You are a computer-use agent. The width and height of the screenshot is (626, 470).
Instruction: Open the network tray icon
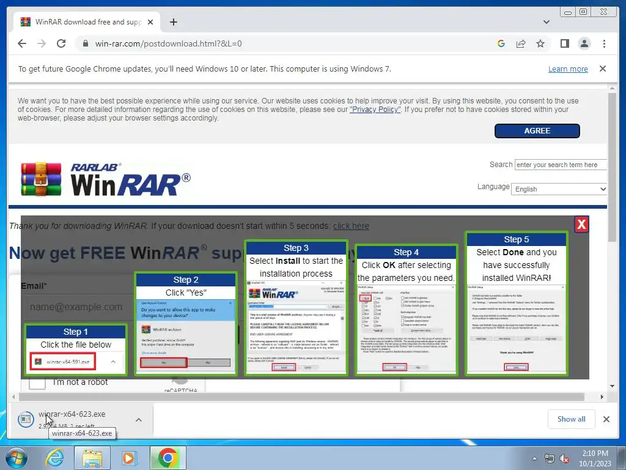(x=549, y=458)
